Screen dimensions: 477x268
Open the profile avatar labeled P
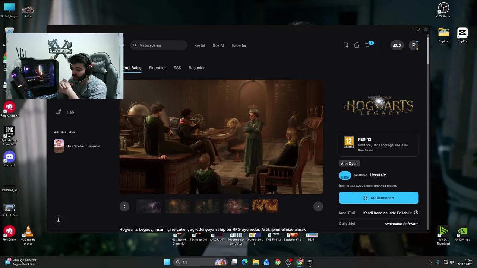click(x=413, y=45)
